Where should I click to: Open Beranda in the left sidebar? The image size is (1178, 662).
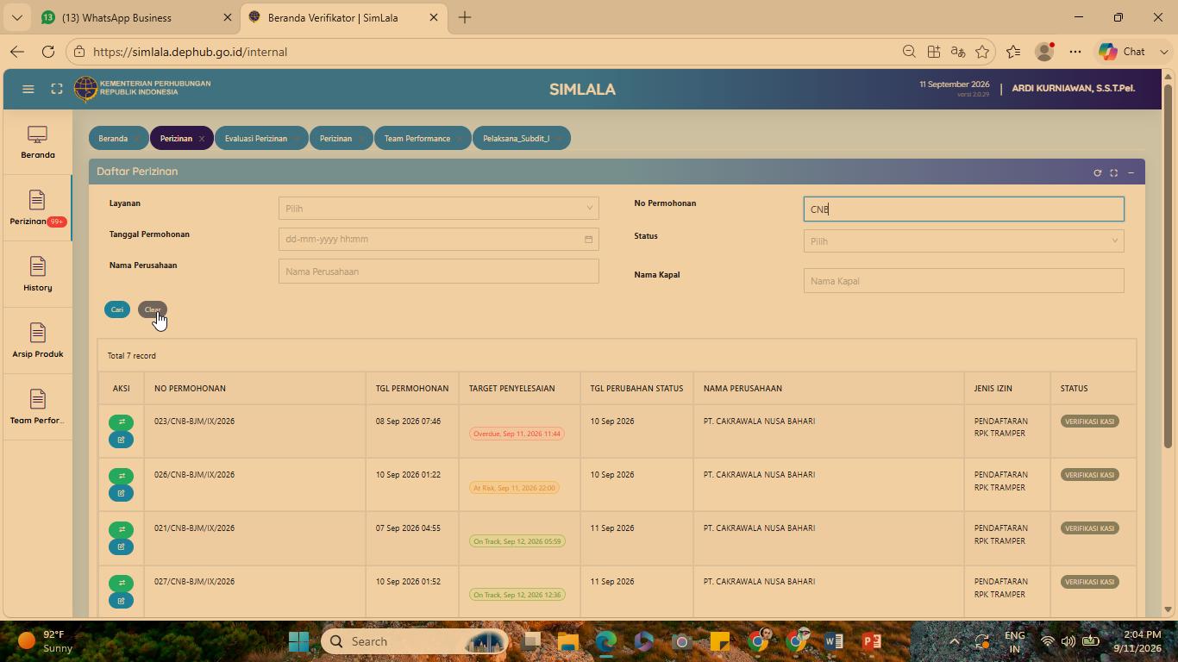(37, 142)
